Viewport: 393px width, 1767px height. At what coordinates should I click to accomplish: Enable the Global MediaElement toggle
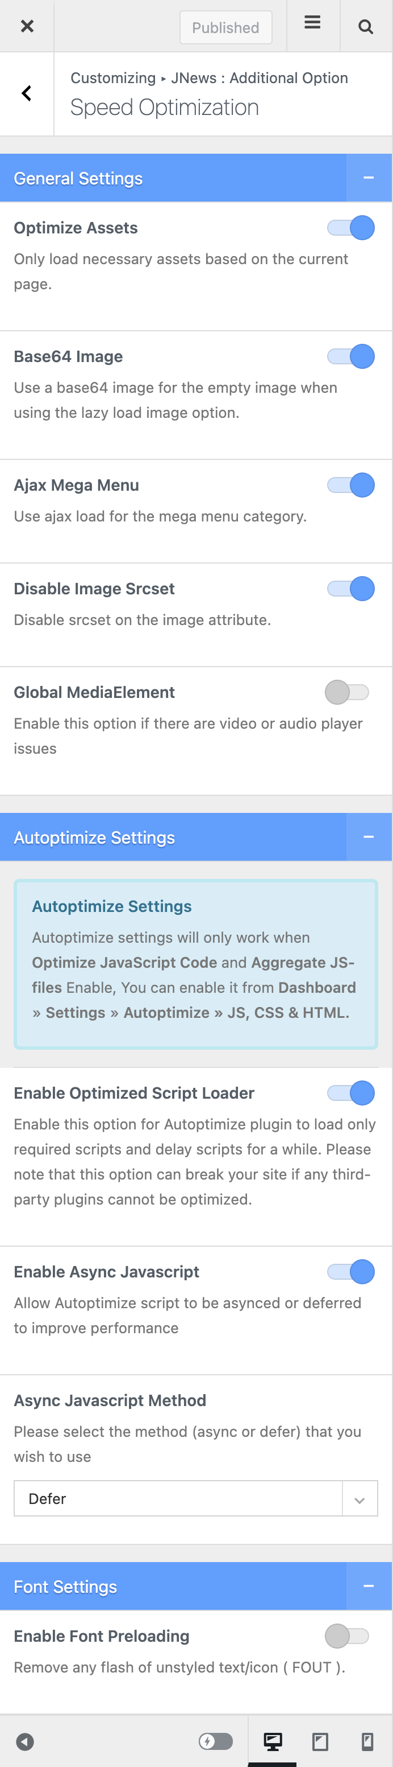pos(347,692)
